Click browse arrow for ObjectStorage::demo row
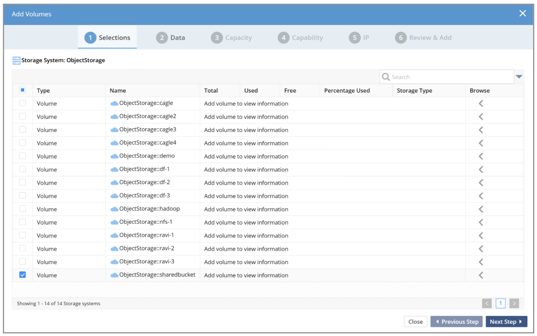537x336 pixels. click(481, 156)
